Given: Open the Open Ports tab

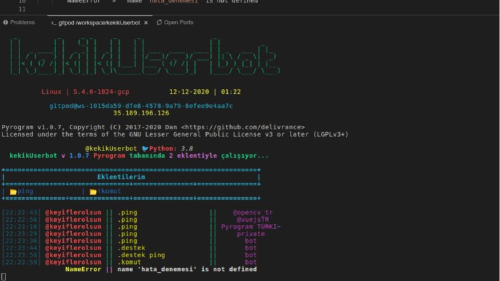Looking at the screenshot, I should (175, 22).
